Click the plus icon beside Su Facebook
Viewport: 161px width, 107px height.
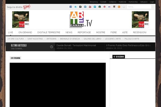coord(114,57)
